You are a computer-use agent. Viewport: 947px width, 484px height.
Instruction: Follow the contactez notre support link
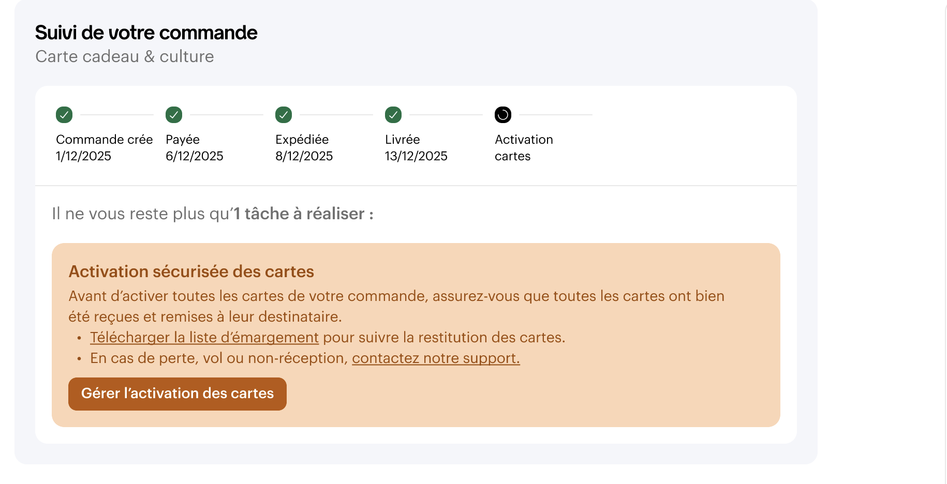pyautogui.click(x=436, y=358)
